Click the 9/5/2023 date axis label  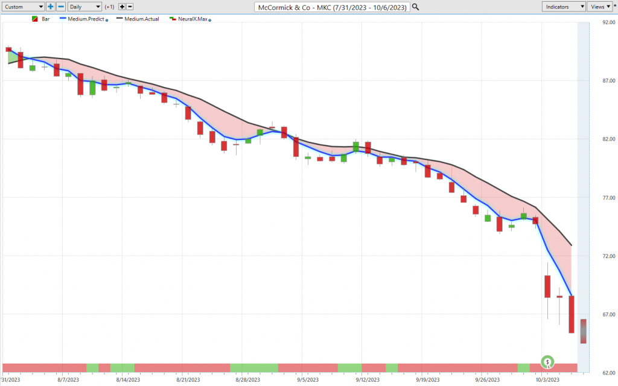pyautogui.click(x=308, y=380)
